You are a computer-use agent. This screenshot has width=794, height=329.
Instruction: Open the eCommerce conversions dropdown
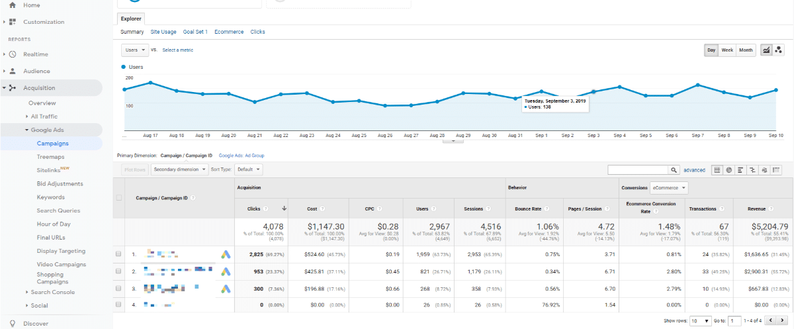[669, 188]
